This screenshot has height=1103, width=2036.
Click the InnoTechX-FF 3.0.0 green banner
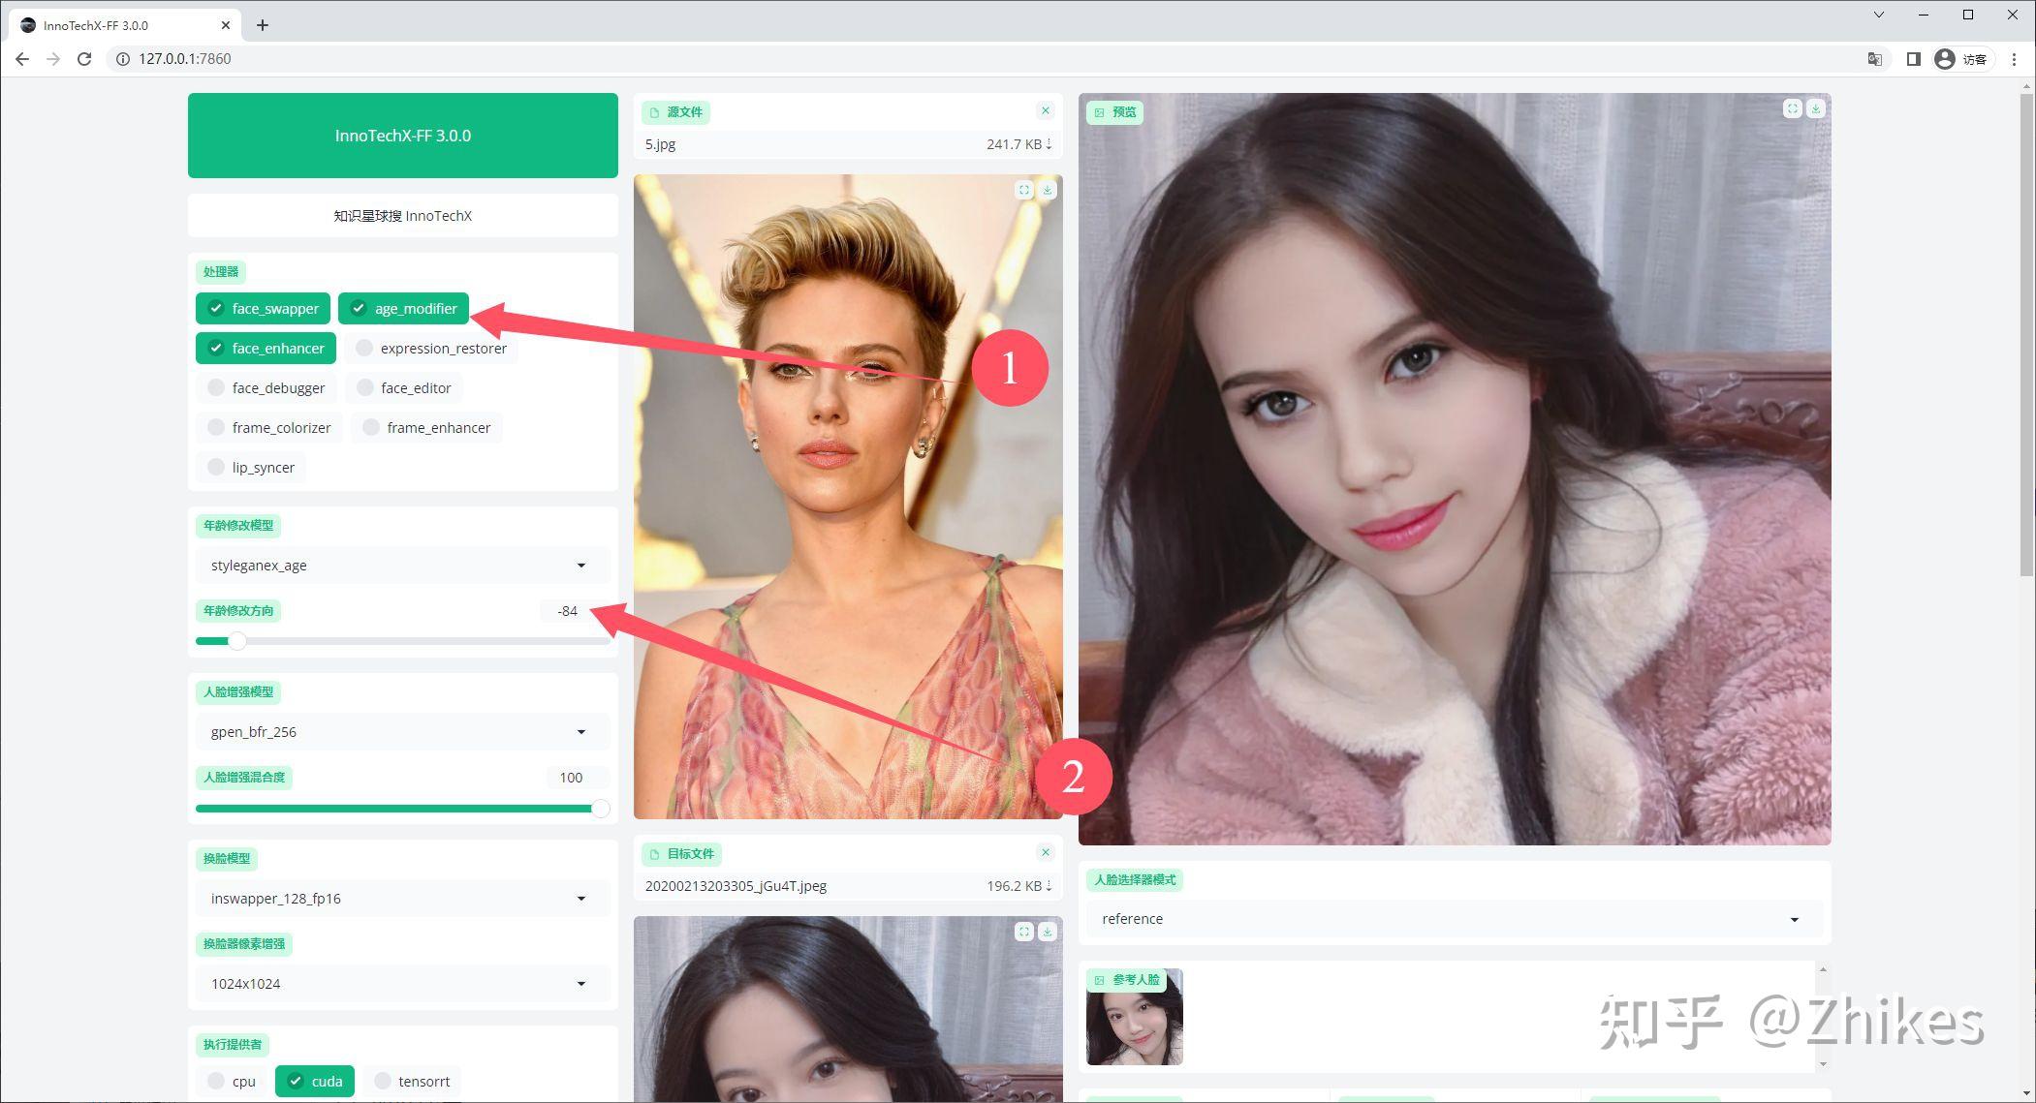coord(402,136)
